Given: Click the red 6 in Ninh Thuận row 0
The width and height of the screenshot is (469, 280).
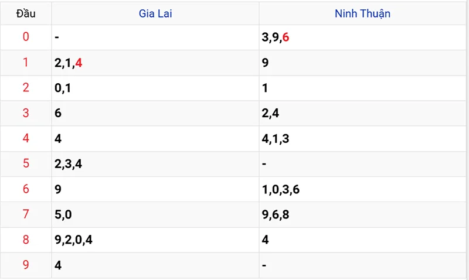Looking at the screenshot, I should (286, 37).
